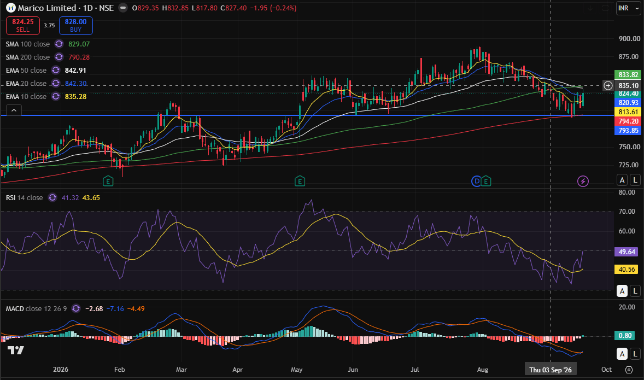644x380 pixels.
Task: Click the market status badge beside NSE
Action: 123,8
